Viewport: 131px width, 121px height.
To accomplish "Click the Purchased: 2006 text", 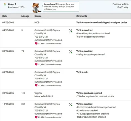I will 16,7.
